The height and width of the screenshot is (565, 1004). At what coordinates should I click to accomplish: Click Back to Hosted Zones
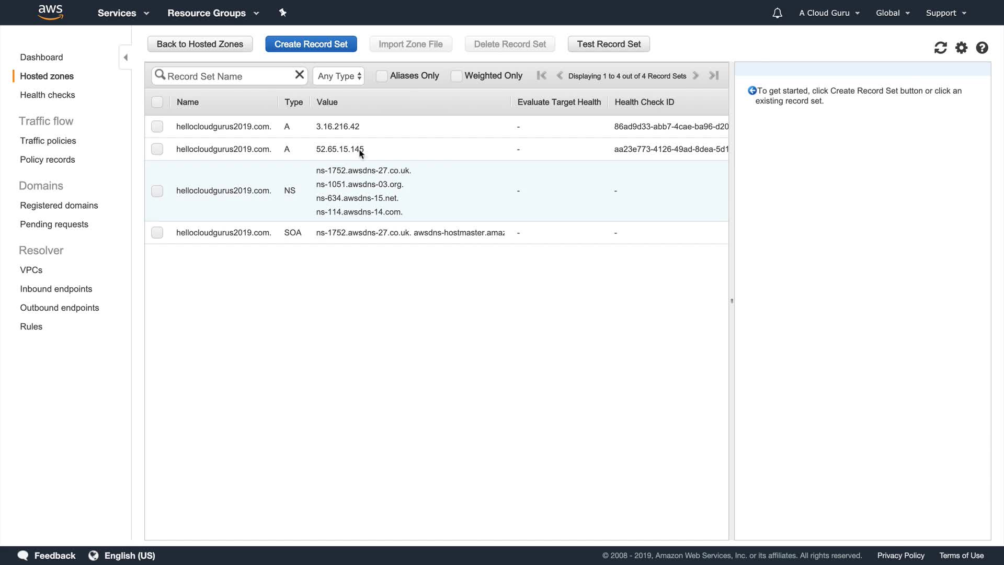[200, 44]
